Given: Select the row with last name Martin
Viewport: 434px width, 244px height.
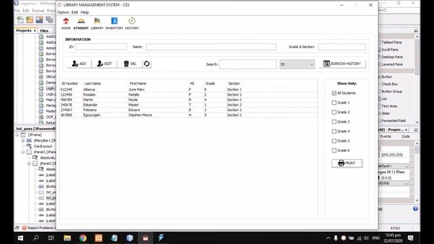Looking at the screenshot, I should tap(189, 100).
